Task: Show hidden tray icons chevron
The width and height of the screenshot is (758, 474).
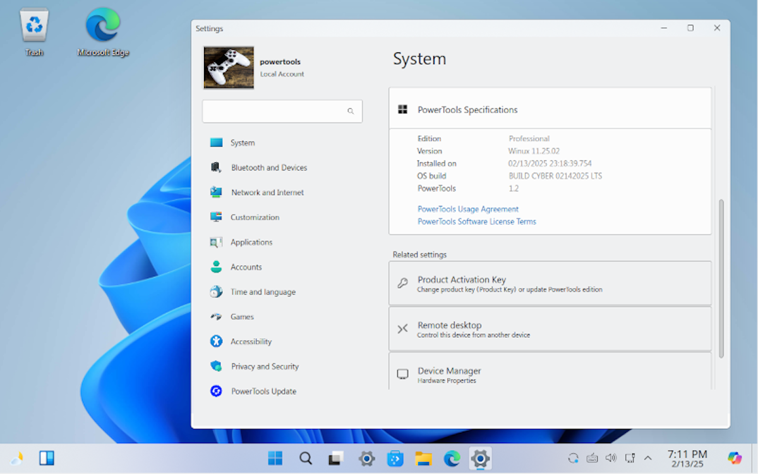Action: 648,458
